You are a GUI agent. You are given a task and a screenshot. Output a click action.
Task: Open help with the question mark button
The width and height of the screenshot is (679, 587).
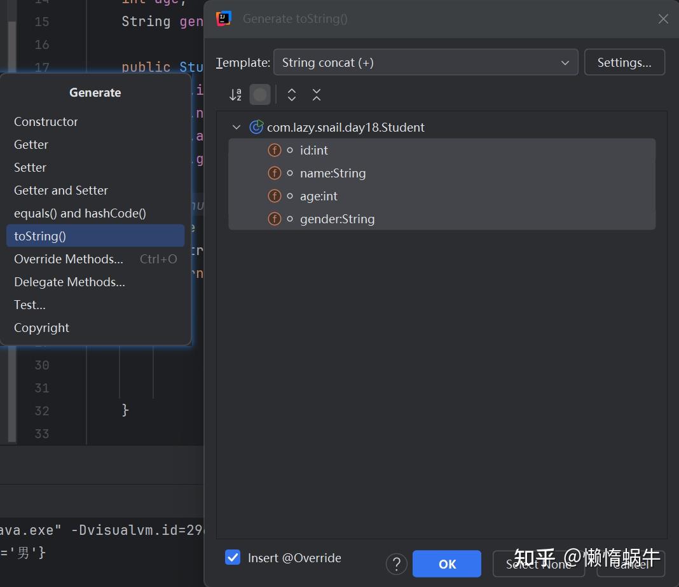(x=396, y=563)
